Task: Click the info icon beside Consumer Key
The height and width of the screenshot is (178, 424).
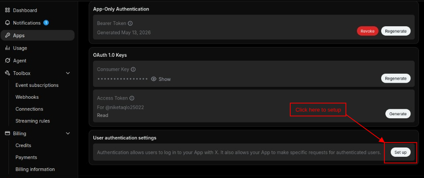Action: coord(133,70)
